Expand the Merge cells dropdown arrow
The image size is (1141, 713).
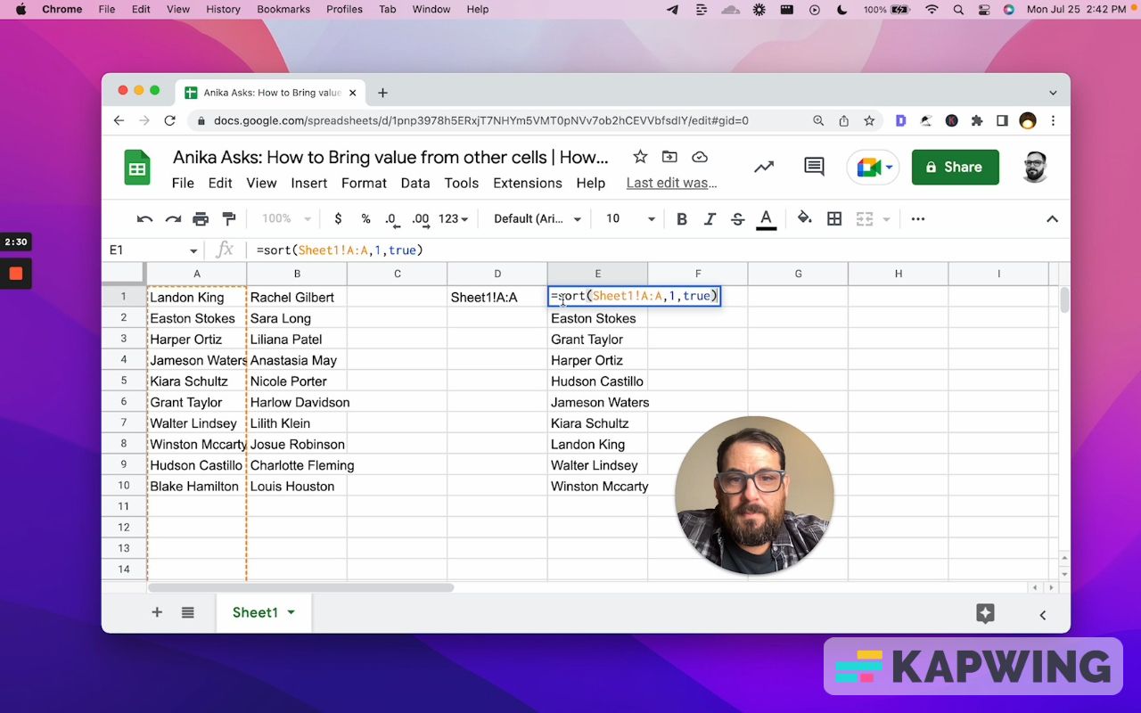(886, 219)
